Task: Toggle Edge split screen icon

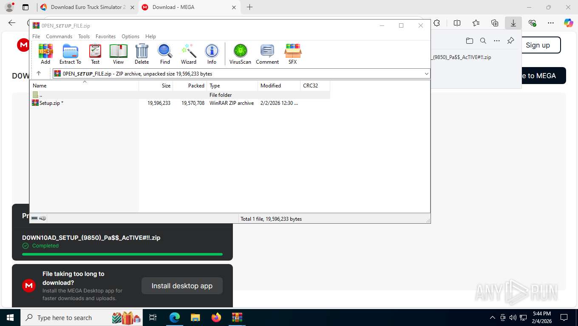Action: [x=457, y=23]
